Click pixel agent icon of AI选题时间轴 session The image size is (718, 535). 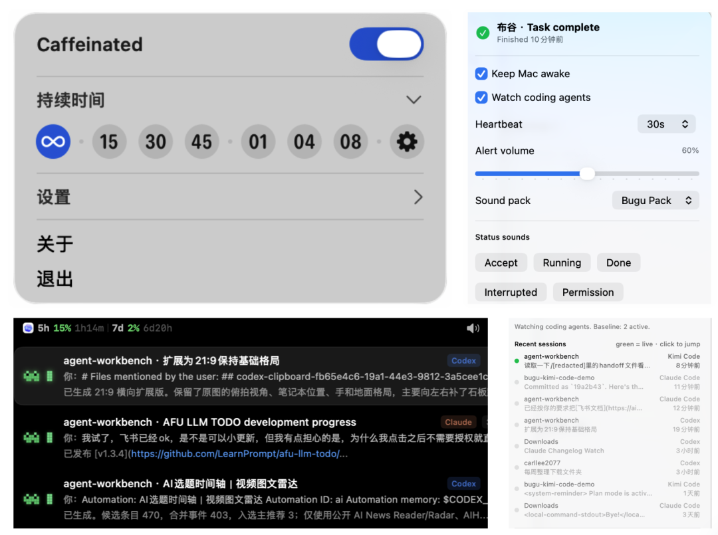pos(32,499)
